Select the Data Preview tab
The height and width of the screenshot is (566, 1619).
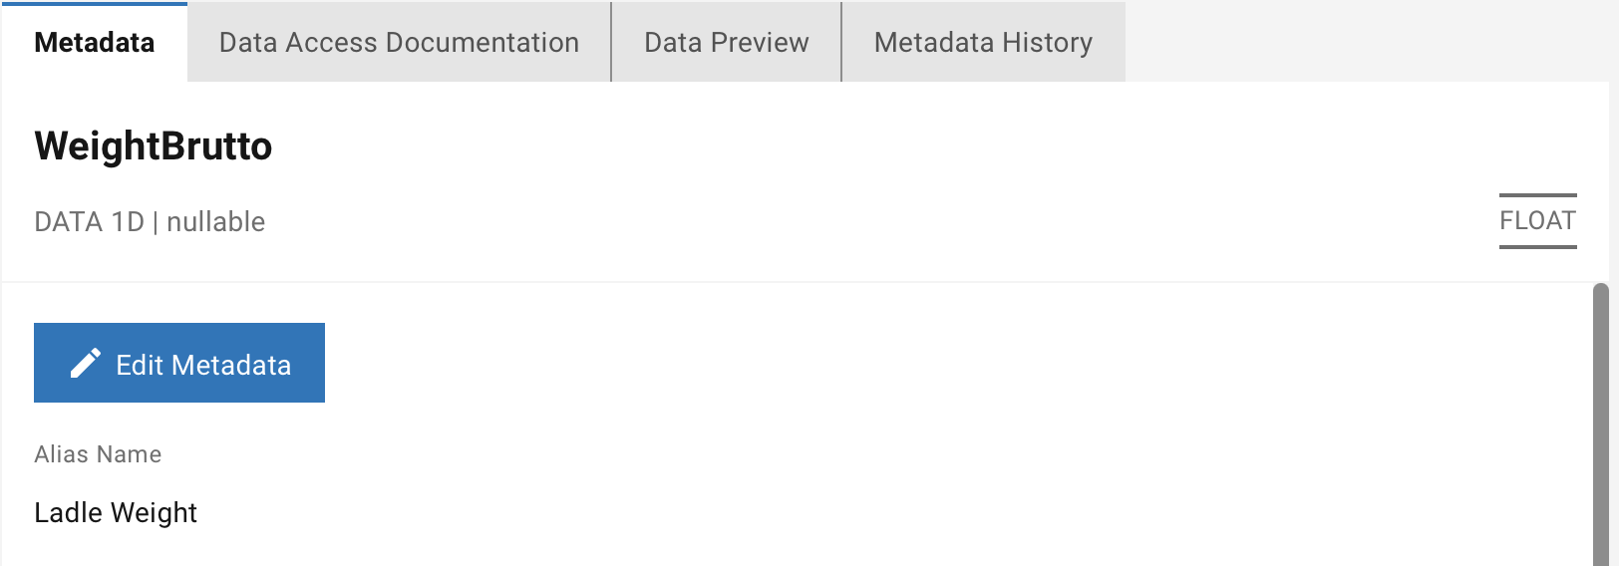(726, 43)
